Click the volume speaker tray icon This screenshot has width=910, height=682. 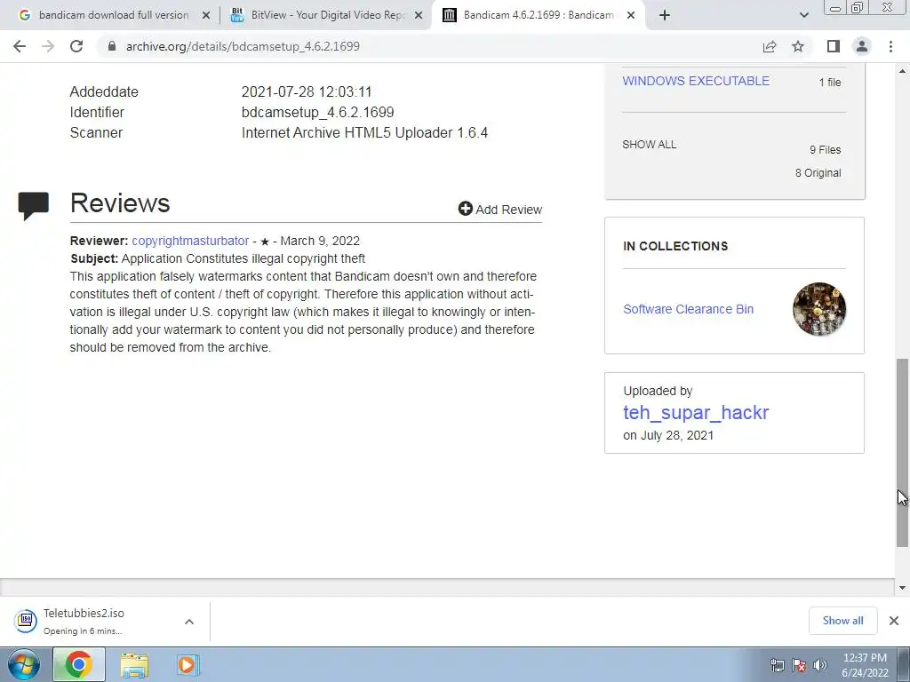[x=820, y=665]
